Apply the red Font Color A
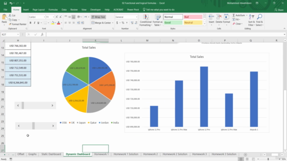 (x=59, y=23)
